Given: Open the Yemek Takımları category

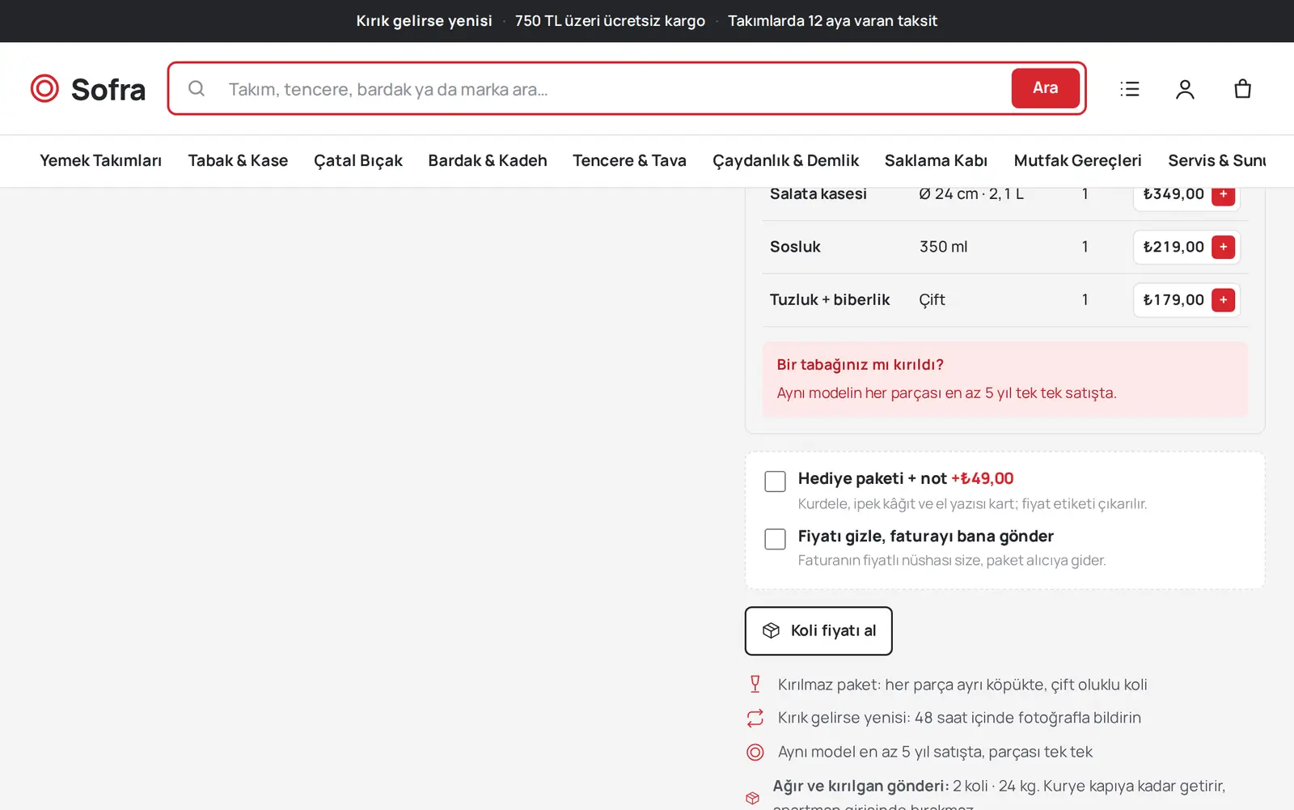Looking at the screenshot, I should click(x=101, y=161).
